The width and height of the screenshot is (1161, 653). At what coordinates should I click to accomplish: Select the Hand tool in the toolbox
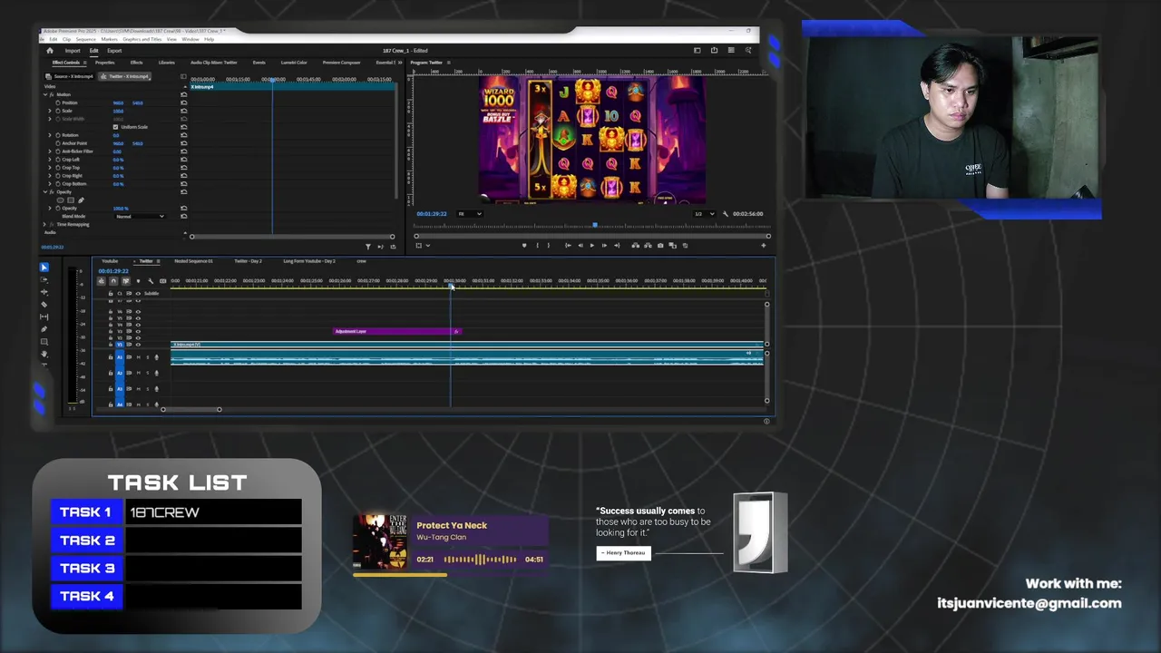pyautogui.click(x=44, y=354)
